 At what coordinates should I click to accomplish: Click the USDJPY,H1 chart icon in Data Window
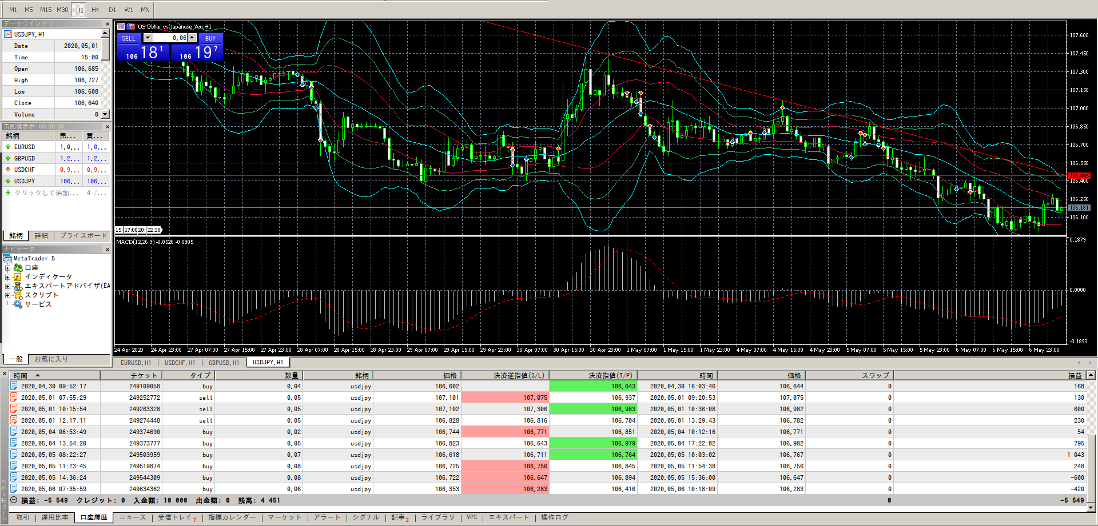pos(8,34)
